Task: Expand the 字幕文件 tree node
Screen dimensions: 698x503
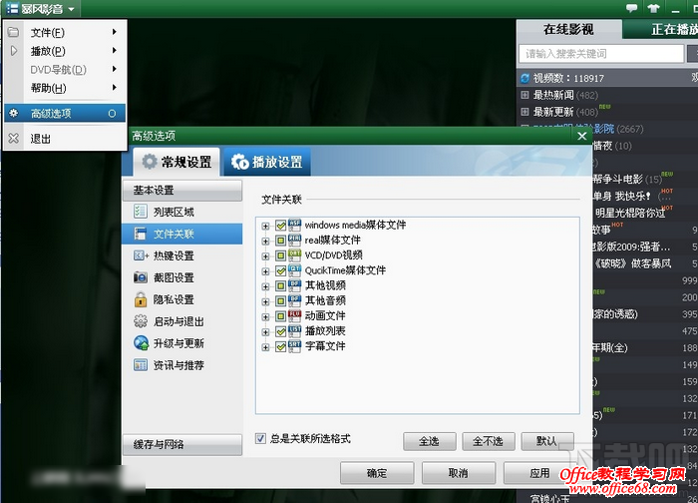Action: coord(266,347)
